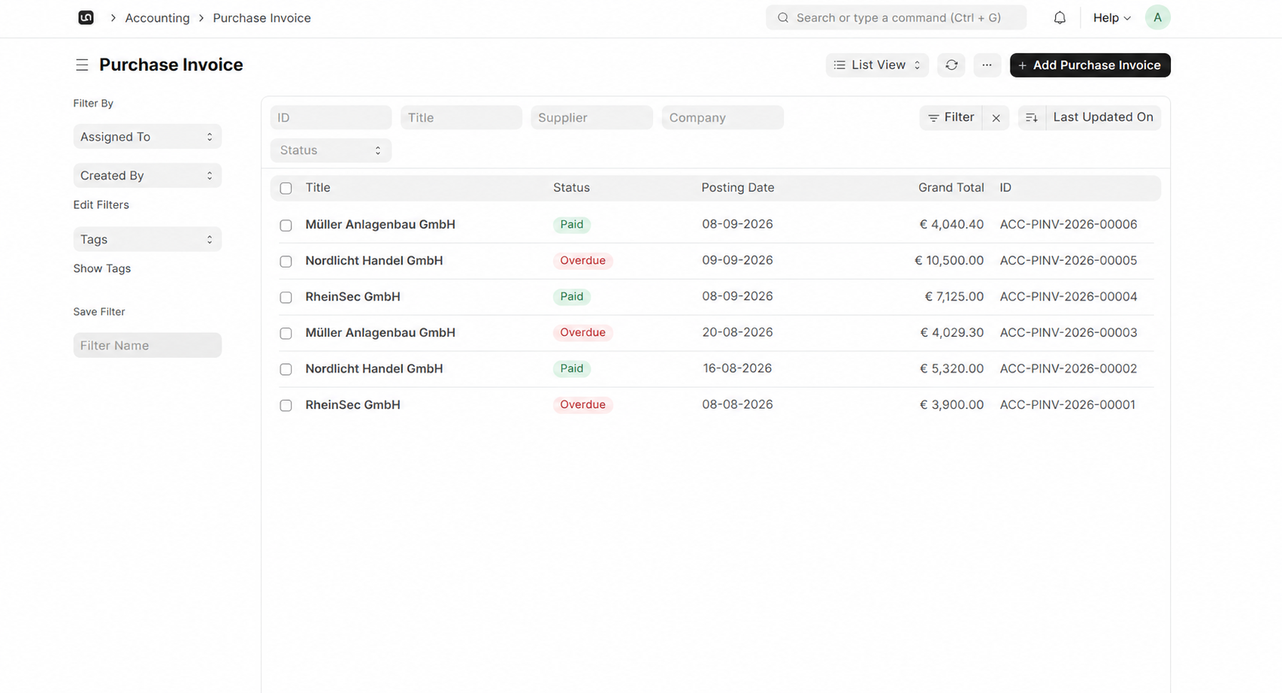Click the ID filter field
Viewport: 1282px width, 693px height.
point(331,117)
